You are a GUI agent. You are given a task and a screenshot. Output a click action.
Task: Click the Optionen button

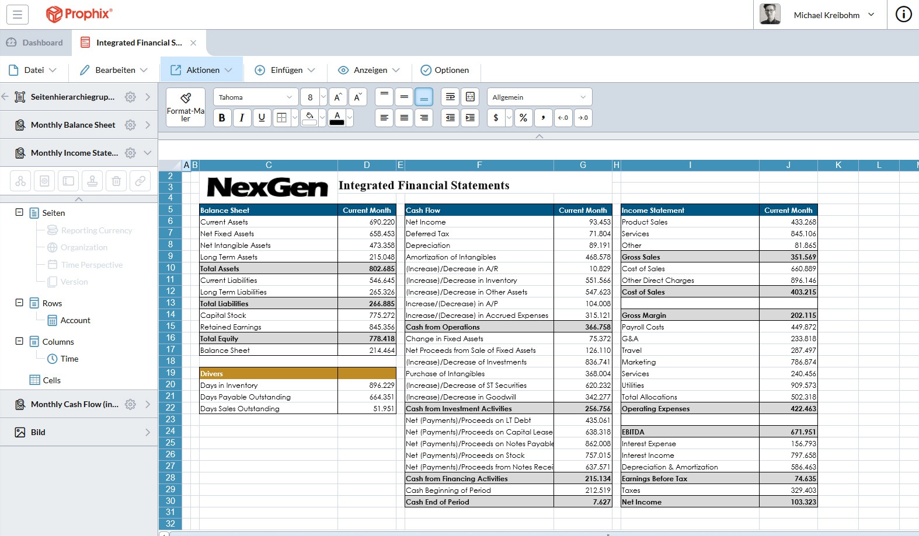click(445, 70)
